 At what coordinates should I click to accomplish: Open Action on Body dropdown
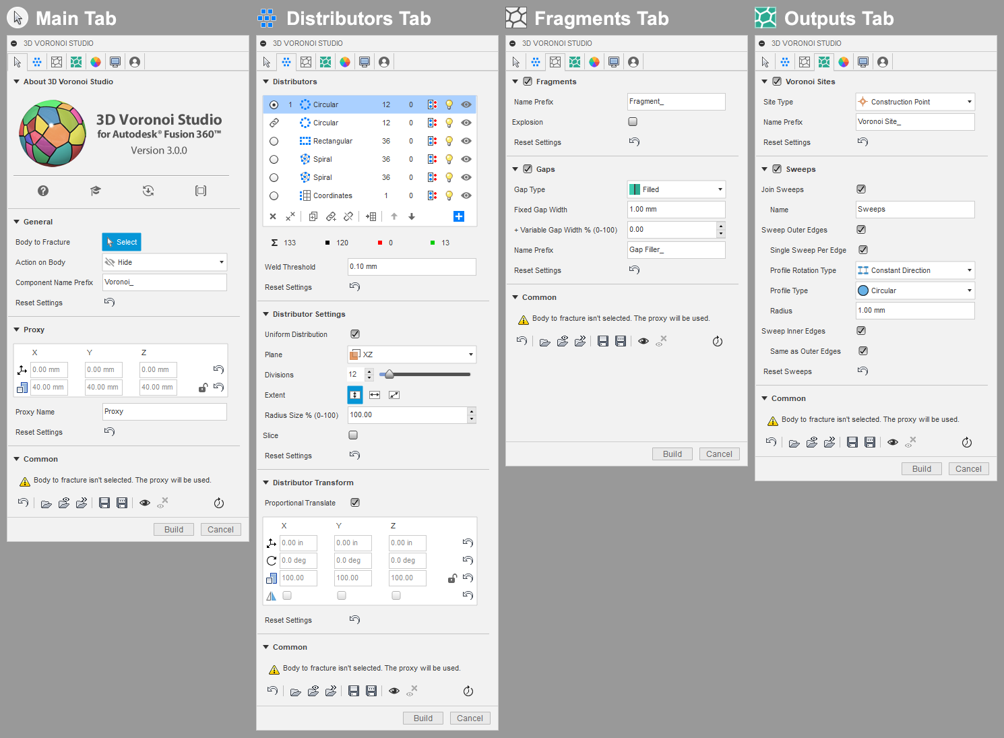[x=164, y=262]
